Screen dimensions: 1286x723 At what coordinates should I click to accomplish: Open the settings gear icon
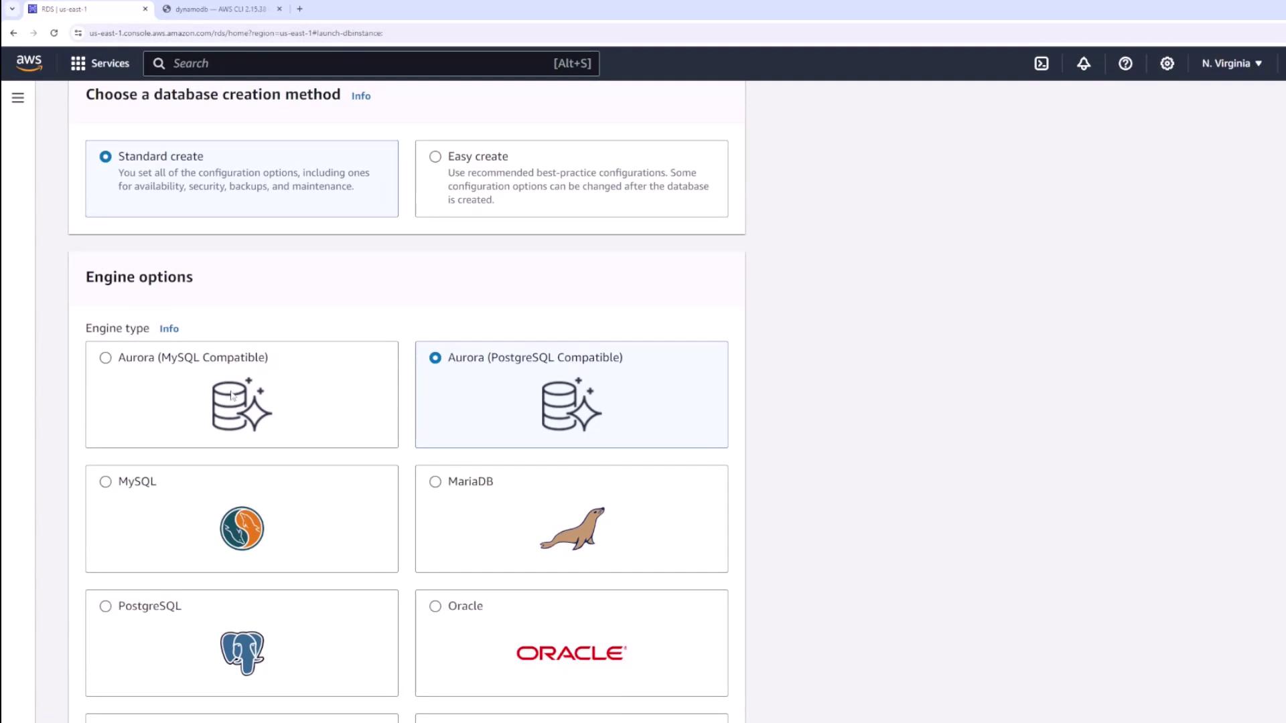[x=1167, y=64]
